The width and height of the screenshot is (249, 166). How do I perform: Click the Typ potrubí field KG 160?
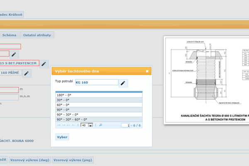97,82
